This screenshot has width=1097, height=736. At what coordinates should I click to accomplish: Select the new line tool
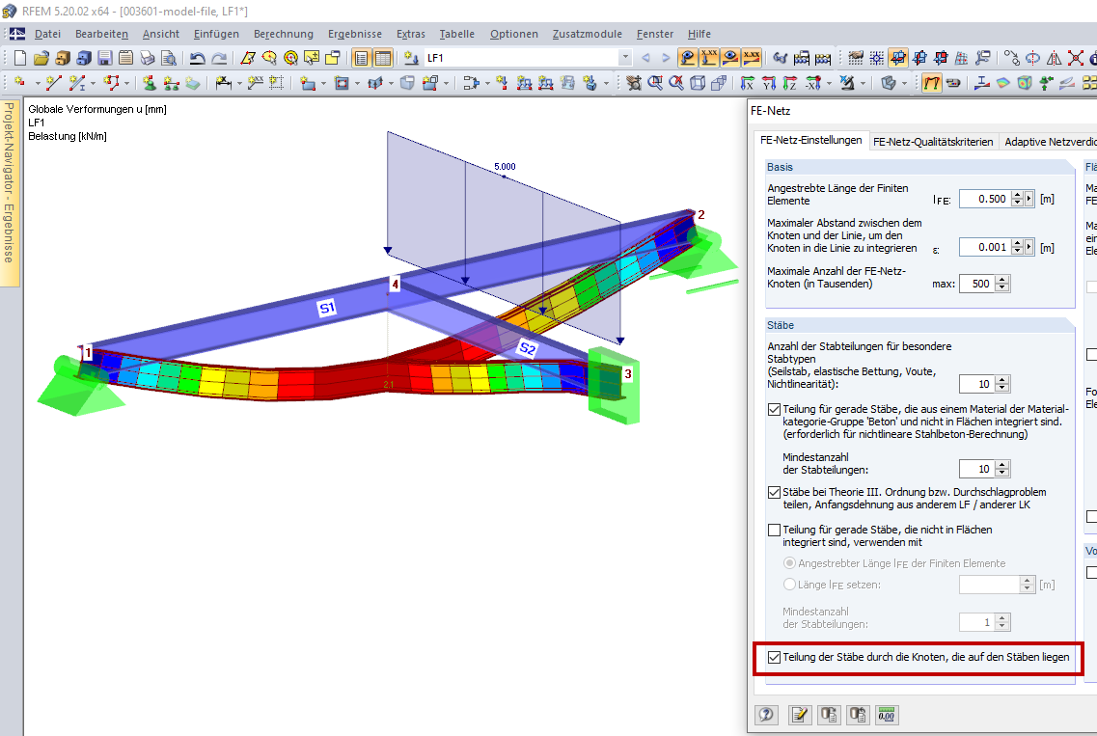pyautogui.click(x=54, y=83)
